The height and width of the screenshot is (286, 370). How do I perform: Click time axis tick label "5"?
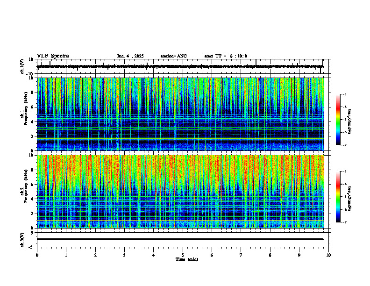[183, 255]
